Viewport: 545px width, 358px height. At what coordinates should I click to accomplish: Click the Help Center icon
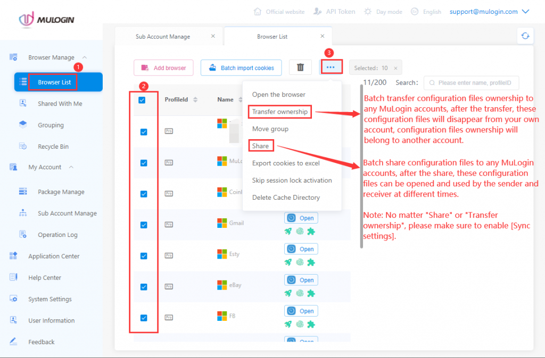(x=13, y=277)
